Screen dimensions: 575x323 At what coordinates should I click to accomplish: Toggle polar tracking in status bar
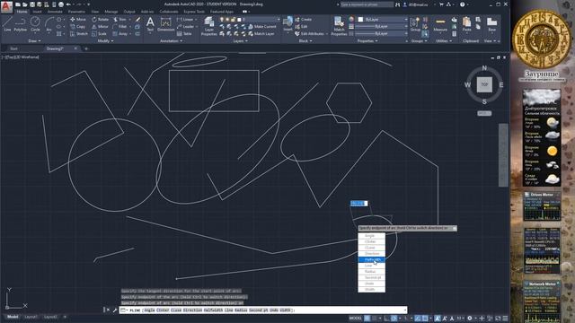(394, 319)
